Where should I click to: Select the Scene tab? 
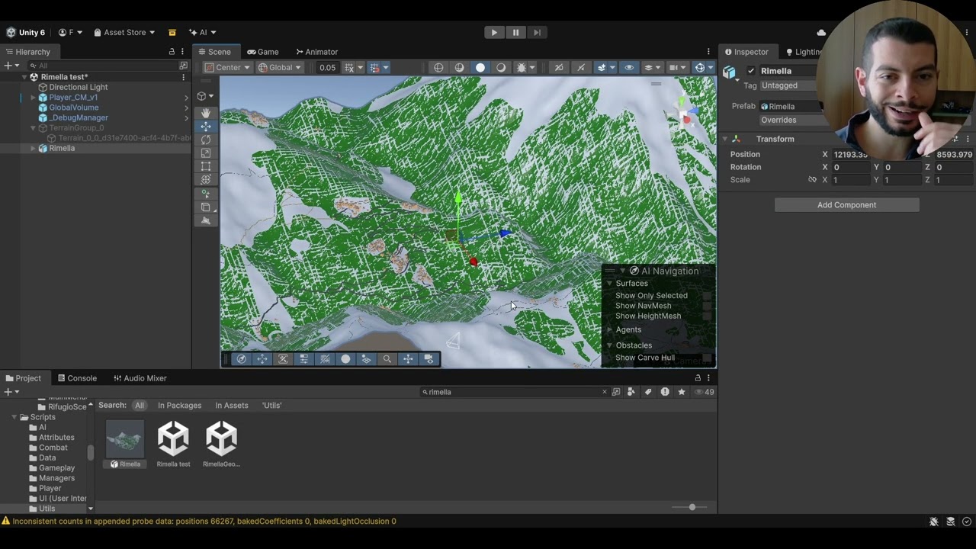pos(214,52)
